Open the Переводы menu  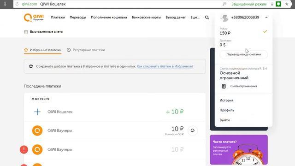pos(78,18)
